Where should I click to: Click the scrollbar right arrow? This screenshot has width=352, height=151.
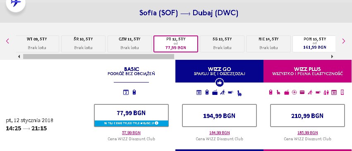coord(332,57)
